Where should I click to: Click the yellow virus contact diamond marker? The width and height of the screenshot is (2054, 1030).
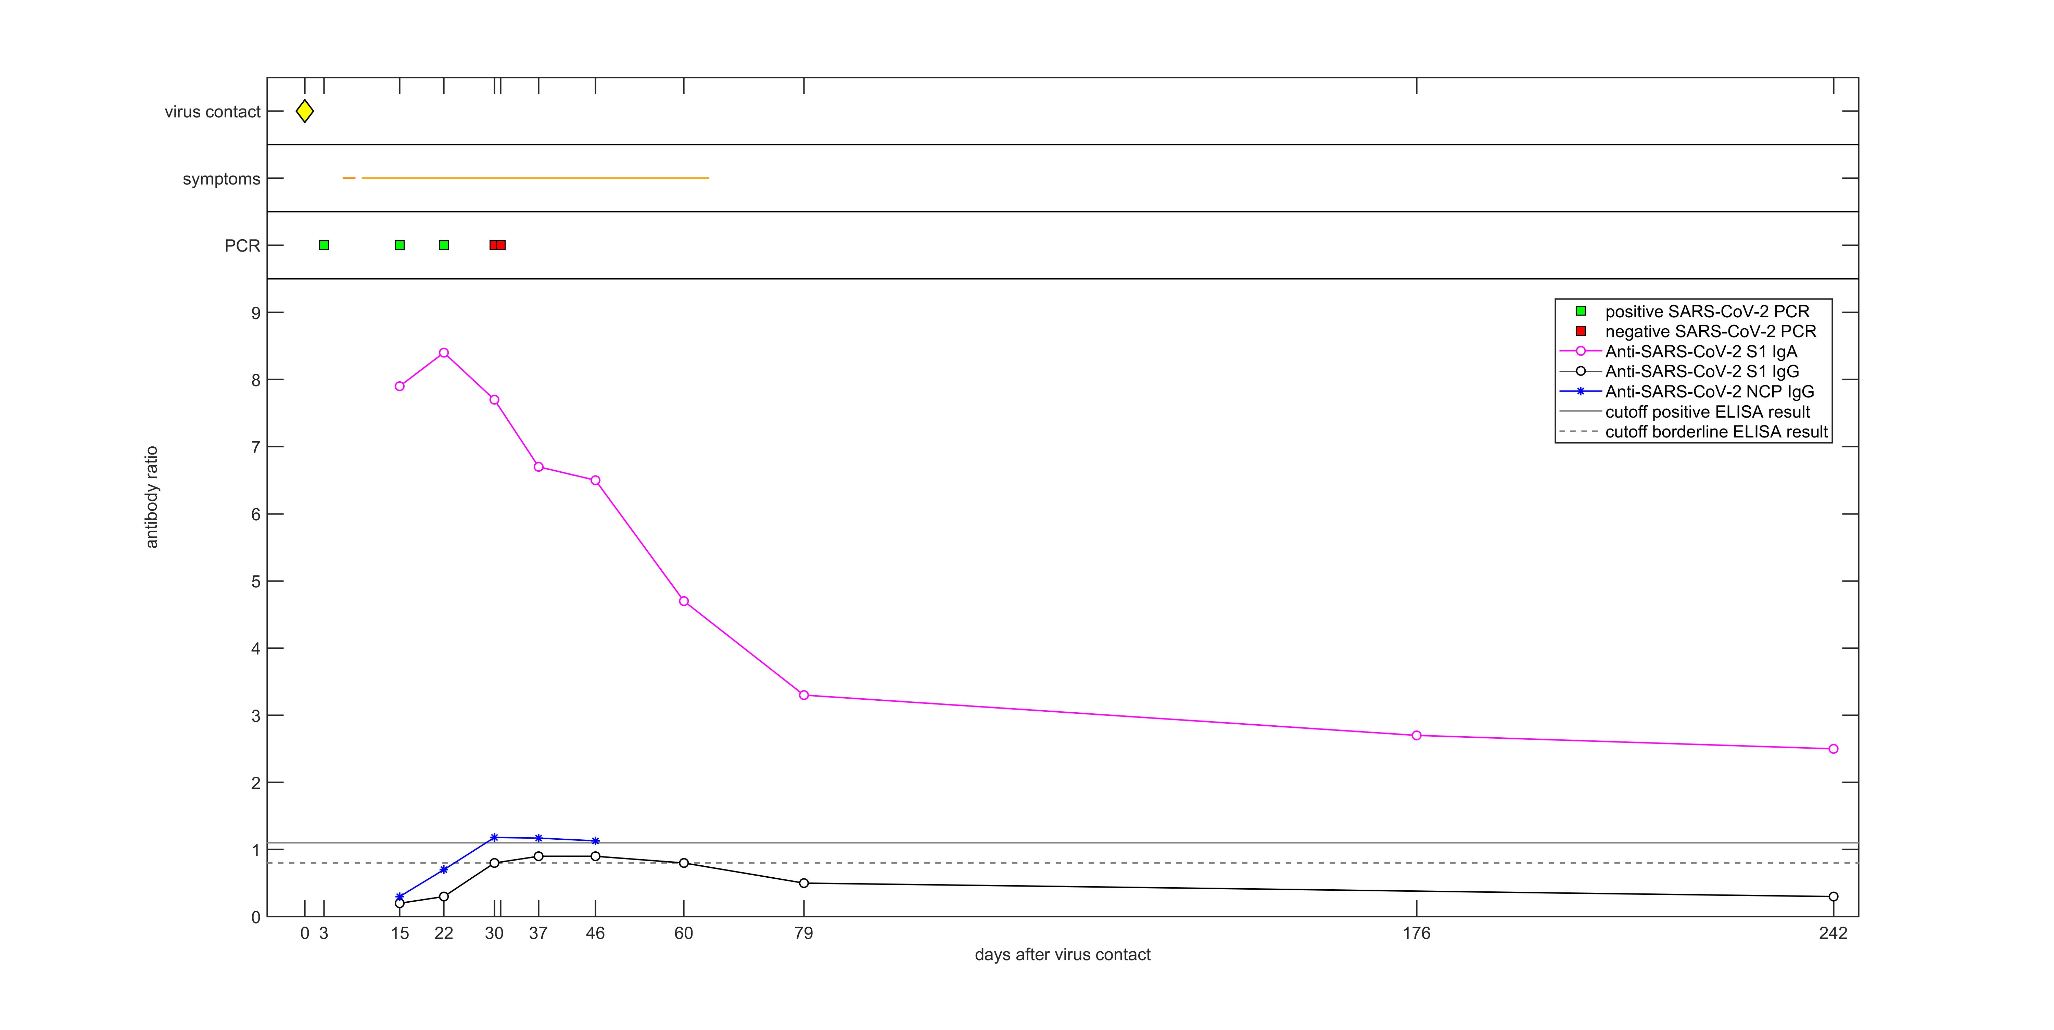tap(305, 112)
